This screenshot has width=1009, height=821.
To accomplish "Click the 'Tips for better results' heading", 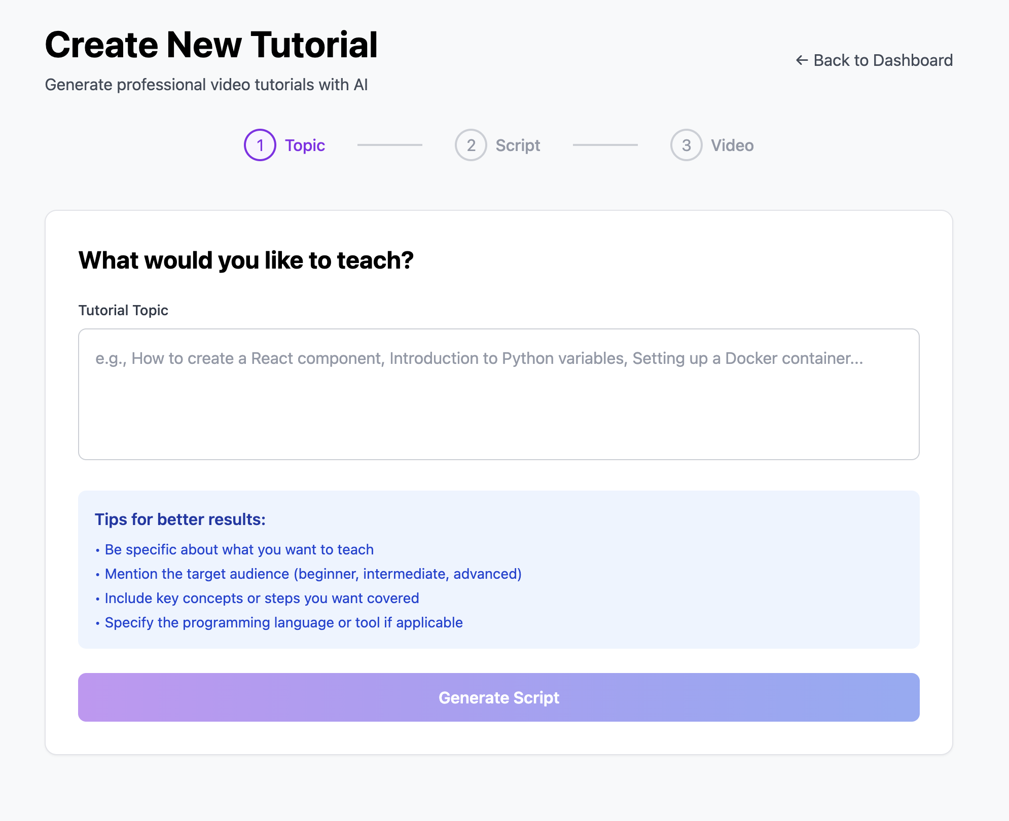I will [180, 519].
